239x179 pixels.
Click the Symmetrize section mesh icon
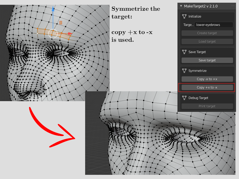tap(184, 71)
